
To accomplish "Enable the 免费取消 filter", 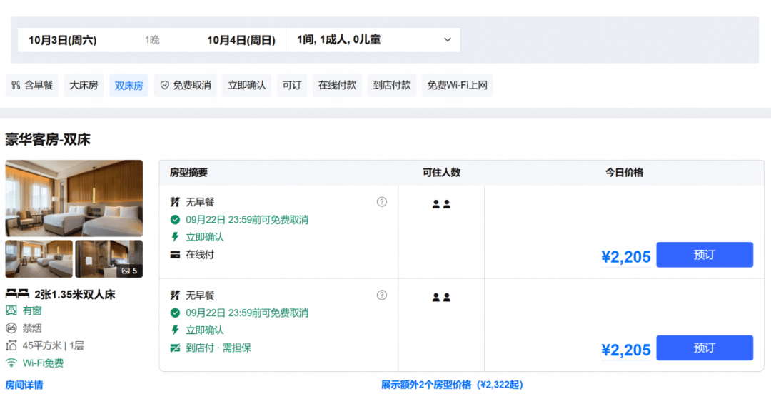I will point(186,86).
